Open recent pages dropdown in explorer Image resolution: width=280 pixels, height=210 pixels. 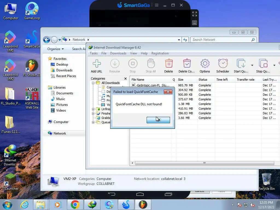click(x=60, y=40)
